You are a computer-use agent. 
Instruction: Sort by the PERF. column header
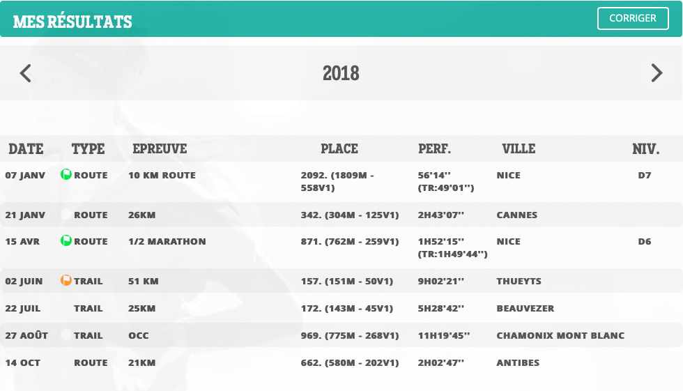(x=434, y=149)
